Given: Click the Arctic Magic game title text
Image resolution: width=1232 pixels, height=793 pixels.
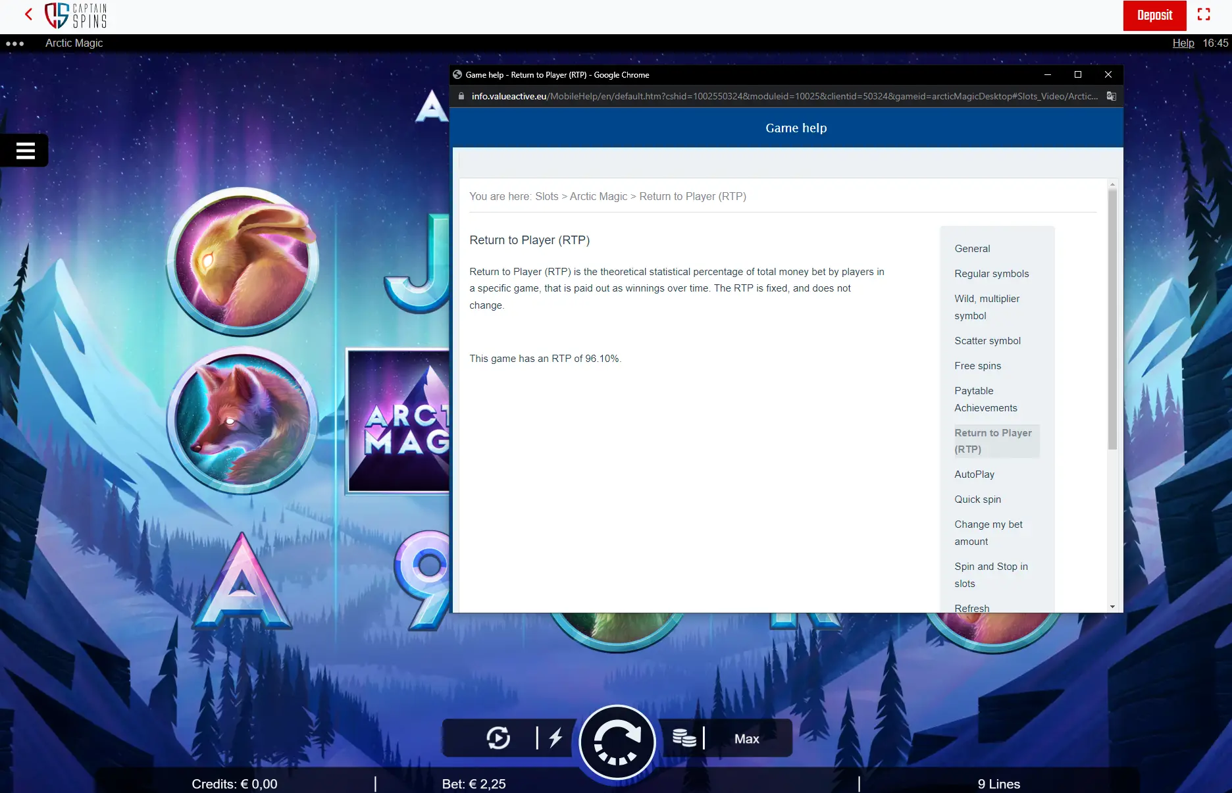Looking at the screenshot, I should (74, 43).
